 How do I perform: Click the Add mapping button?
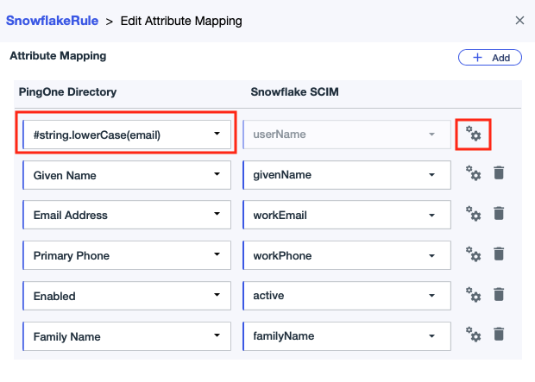pos(490,58)
